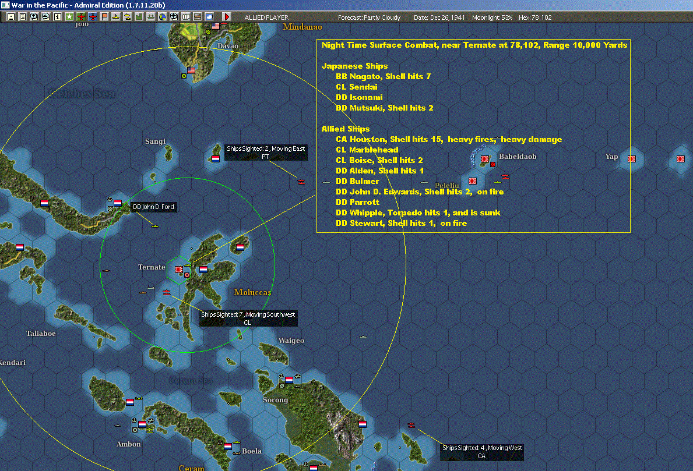This screenshot has width=693, height=471.
Task: Open the document list icon in toolbar
Action: (23, 17)
